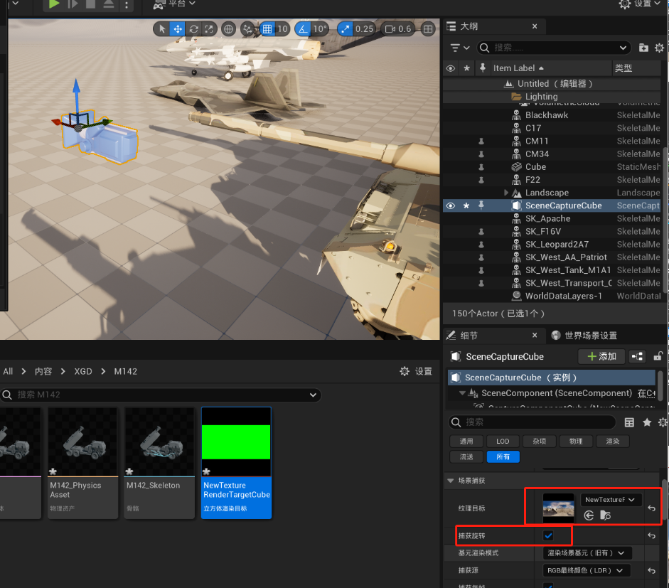Open the Blueprint/C++ edit icon beside Add button
This screenshot has width=669, height=588.
tap(638, 356)
